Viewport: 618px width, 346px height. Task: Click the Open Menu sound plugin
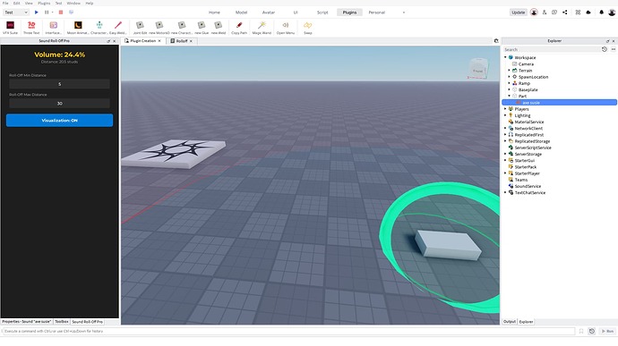tap(286, 28)
